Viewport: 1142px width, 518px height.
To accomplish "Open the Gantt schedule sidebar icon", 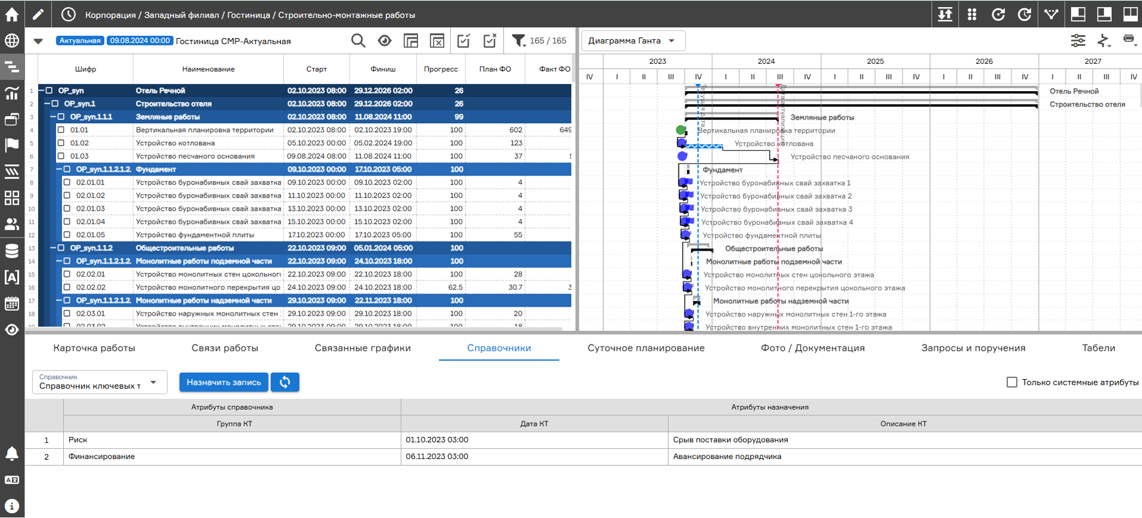I will (12, 67).
